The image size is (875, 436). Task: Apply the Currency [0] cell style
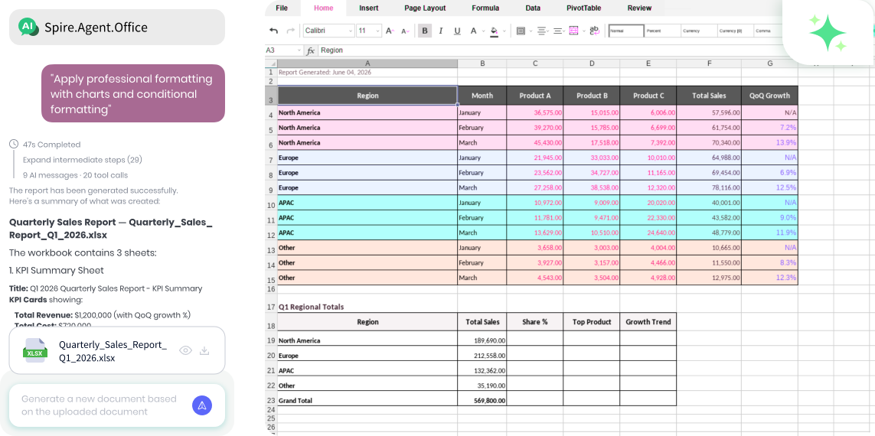click(734, 31)
